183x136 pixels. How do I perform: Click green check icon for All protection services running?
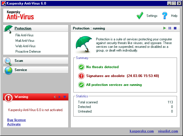click(81, 85)
